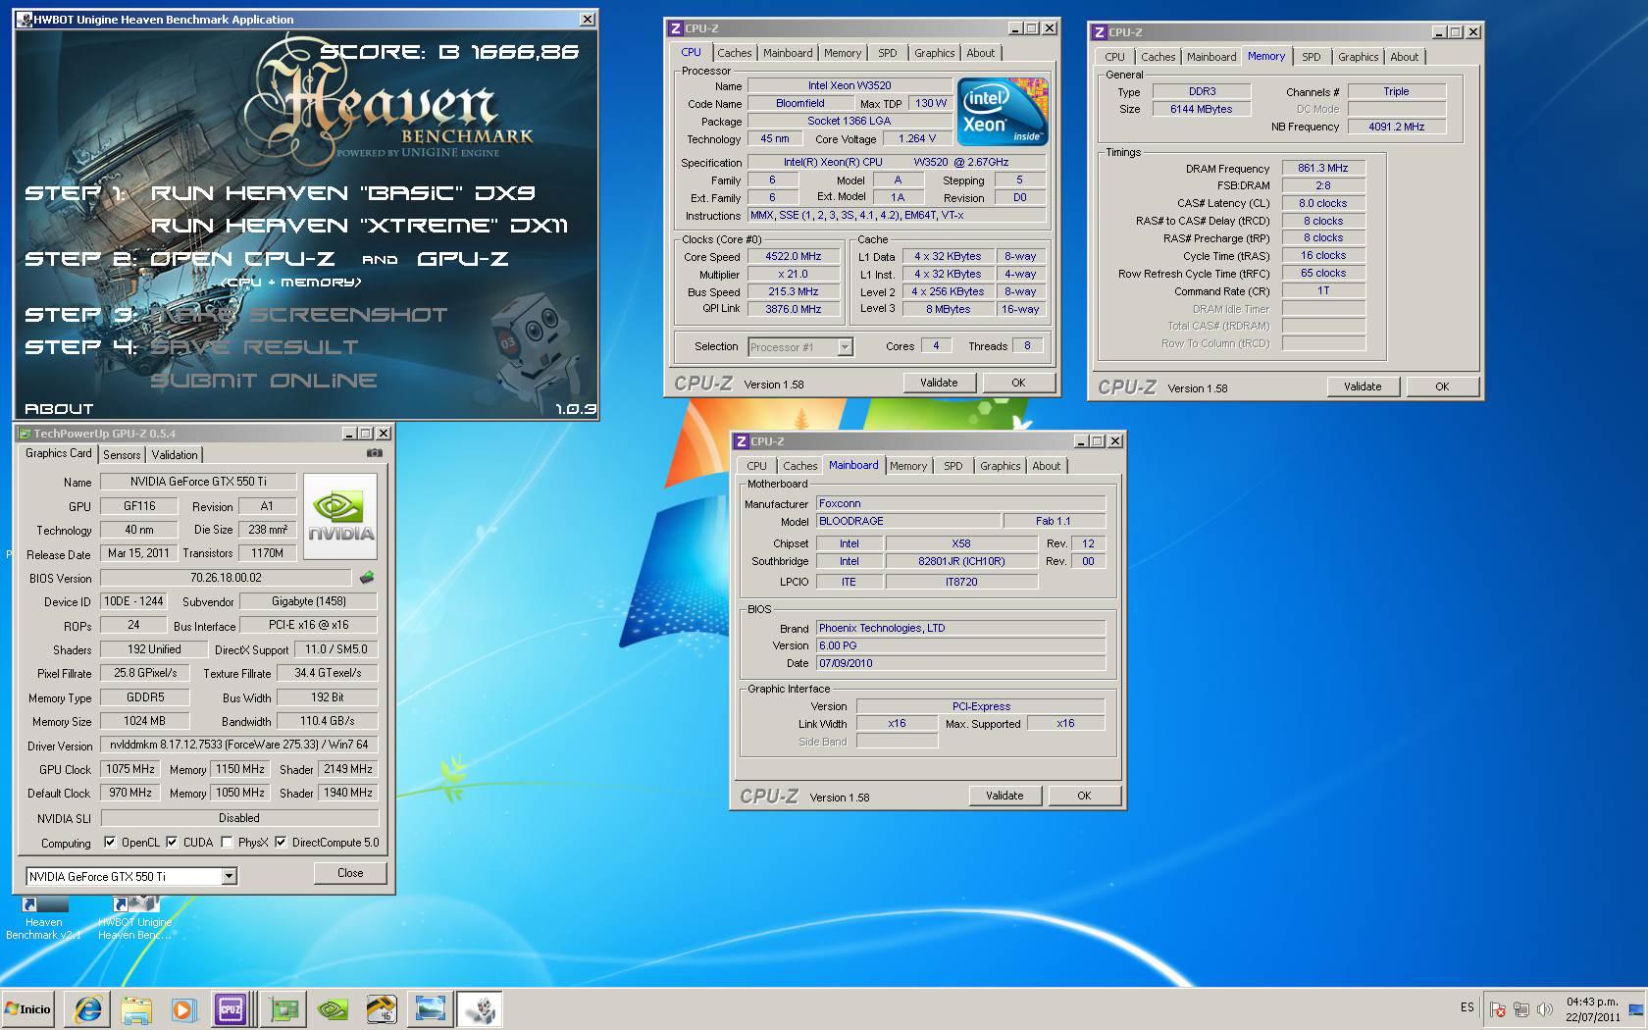Click Validate in CPU-Z processor window
This screenshot has height=1030, width=1648.
939,383
